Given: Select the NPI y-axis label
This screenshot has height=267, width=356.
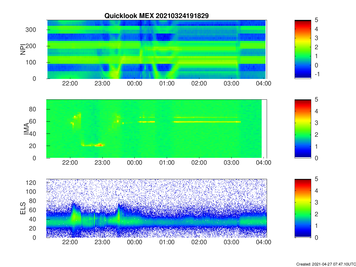Looking at the screenshot, I should coord(23,50).
